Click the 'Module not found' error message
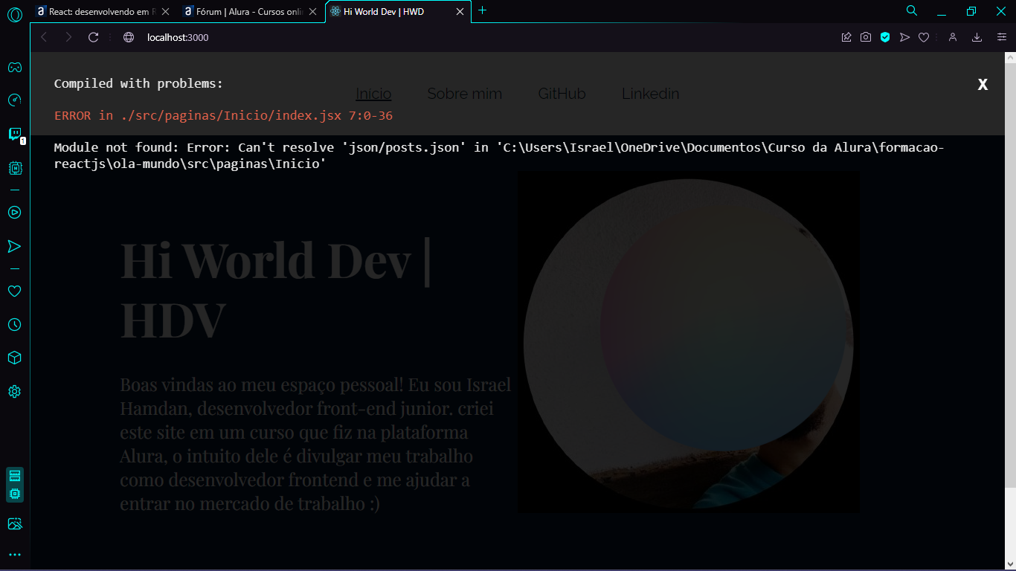 click(499, 155)
